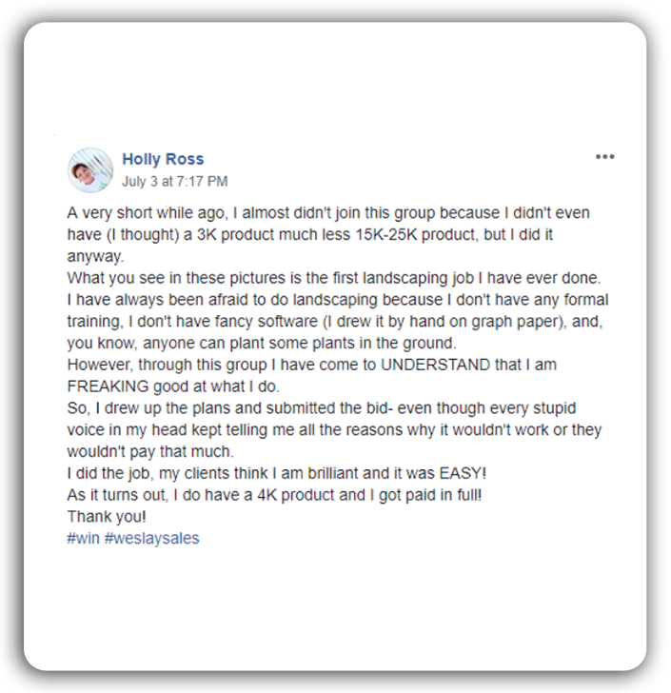Viewport: 671px width, 693px height.
Task: Click the July 3 at 7:17 PM timestamp
Action: pyautogui.click(x=174, y=181)
